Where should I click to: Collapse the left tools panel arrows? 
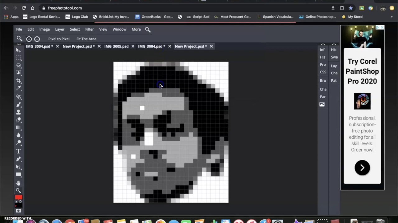(x=19, y=44)
